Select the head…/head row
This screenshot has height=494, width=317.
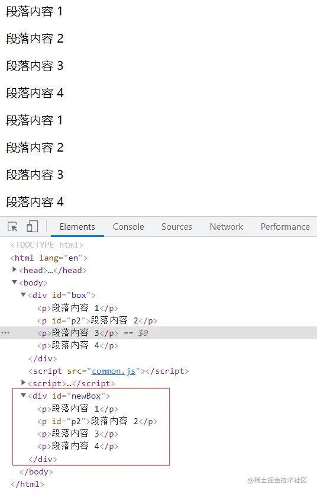[x=53, y=270]
